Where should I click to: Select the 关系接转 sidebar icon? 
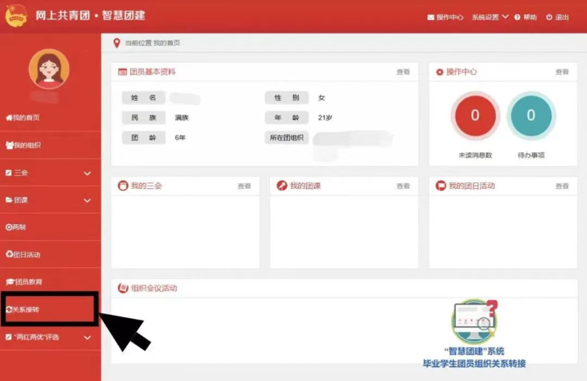click(9, 310)
